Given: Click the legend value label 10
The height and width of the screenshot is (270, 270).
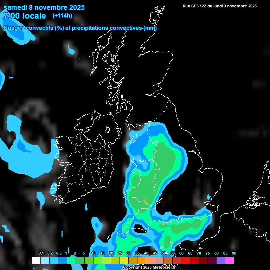Looking at the screenshot, I should (94, 253).
